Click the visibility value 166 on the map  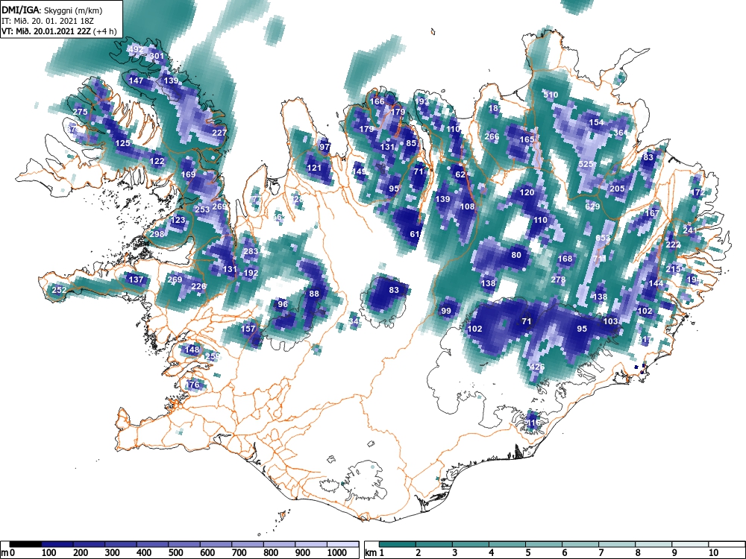[377, 101]
